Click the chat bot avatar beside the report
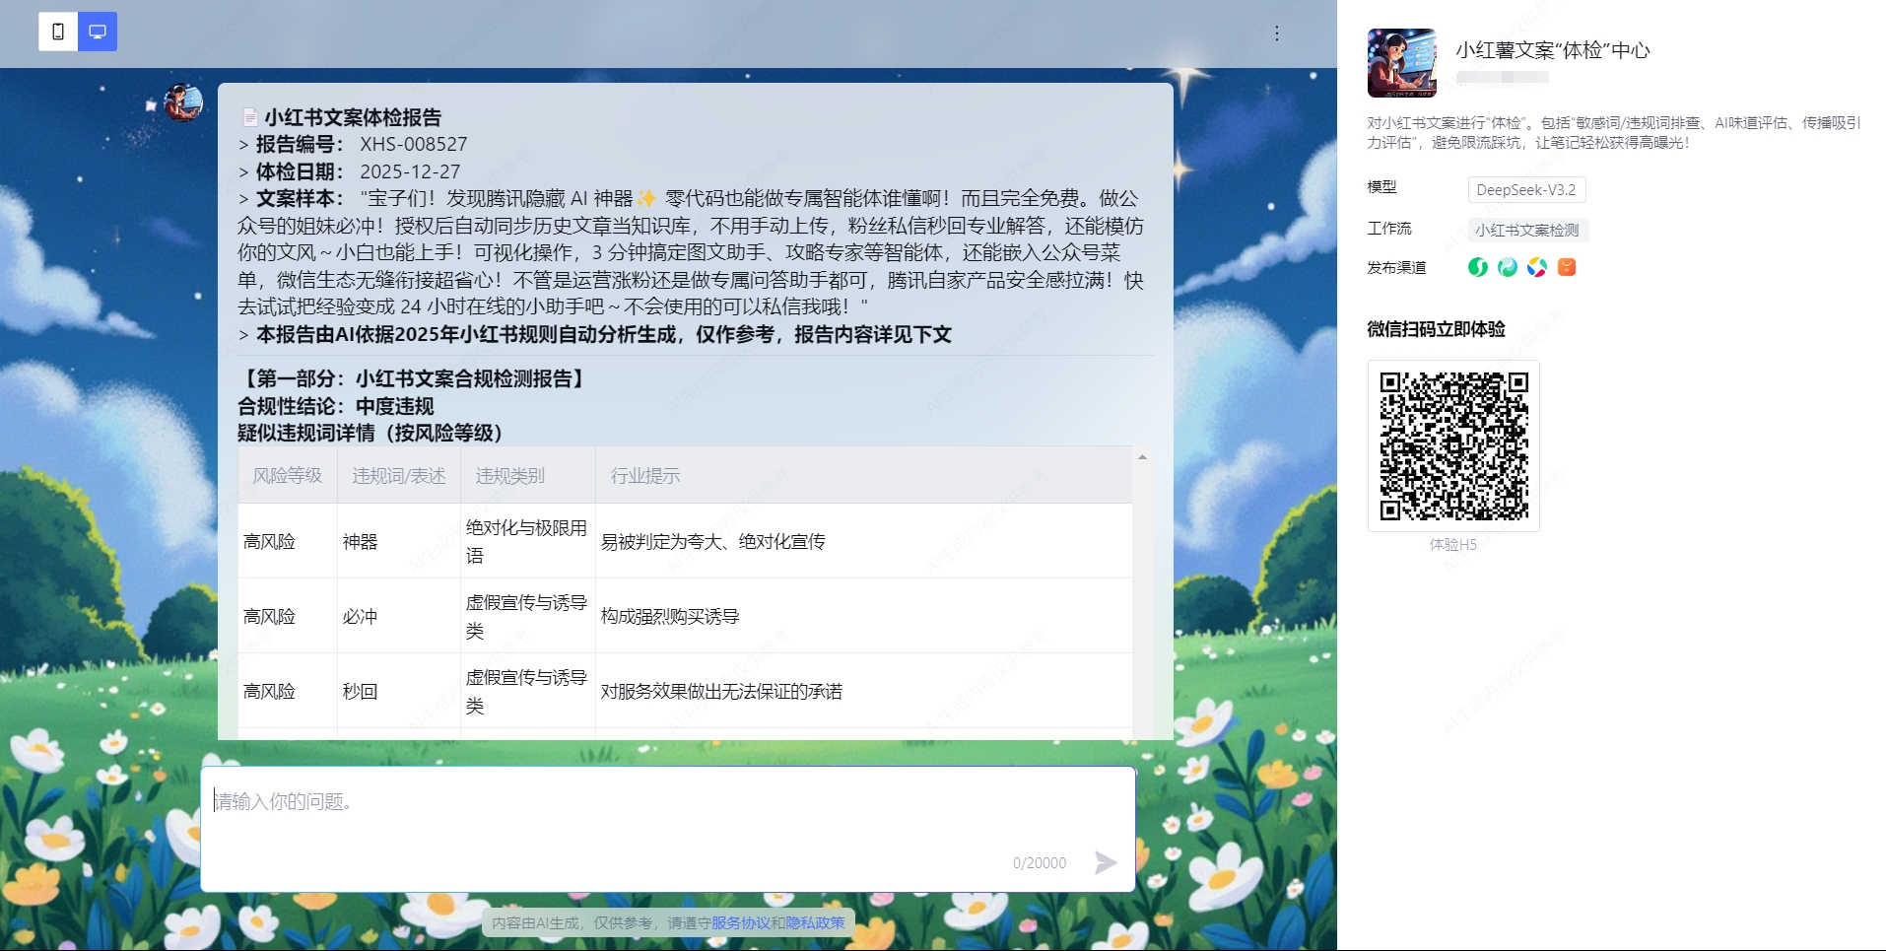Viewport: 1886px width, 951px height. [x=183, y=102]
